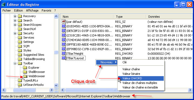
Task: Open the Affichage menu
Action: click(32, 10)
